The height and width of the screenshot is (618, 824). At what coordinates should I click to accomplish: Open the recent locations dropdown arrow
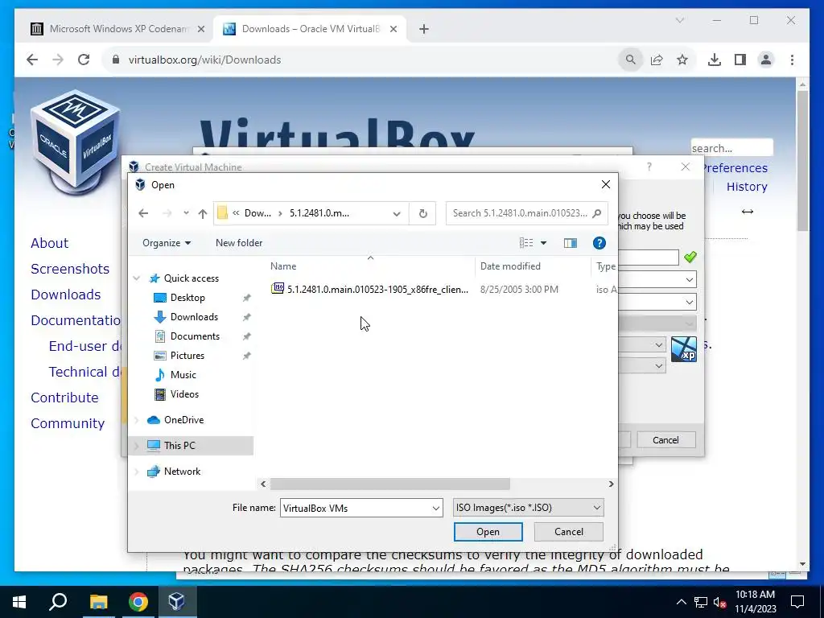[x=186, y=213]
